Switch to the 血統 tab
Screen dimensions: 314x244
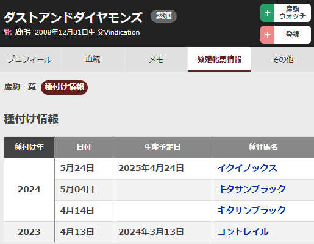click(93, 60)
